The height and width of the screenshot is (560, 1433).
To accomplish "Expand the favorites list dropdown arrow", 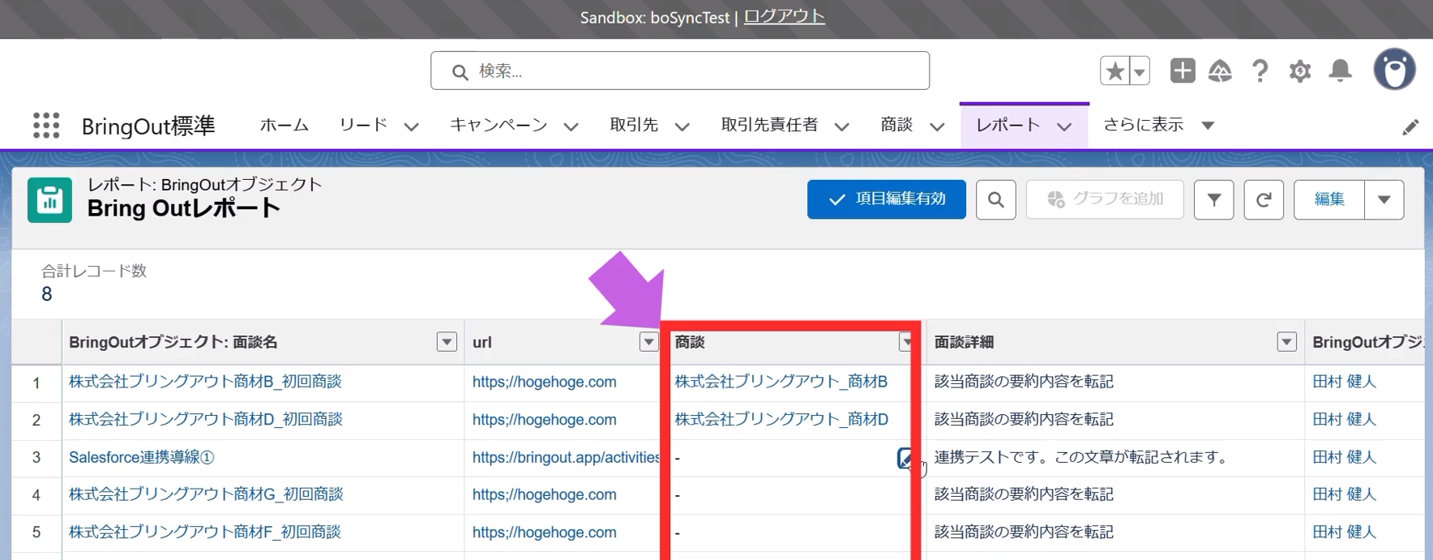I will (1140, 71).
